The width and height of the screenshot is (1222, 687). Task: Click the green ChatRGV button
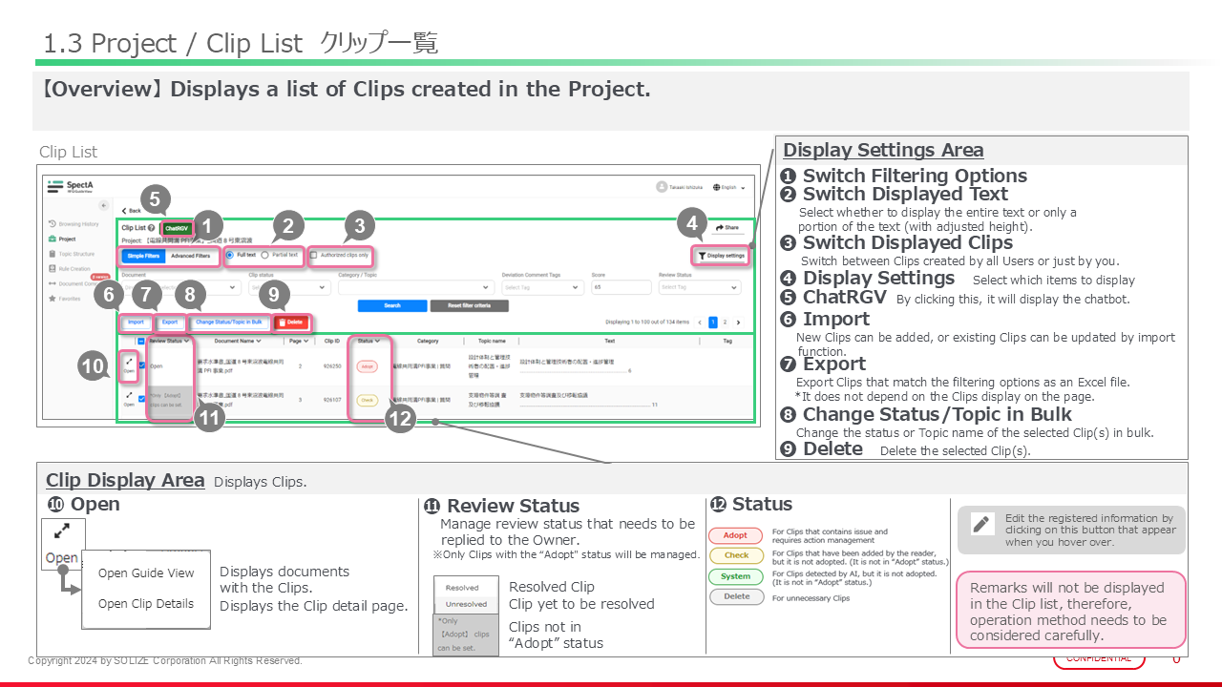(x=176, y=229)
